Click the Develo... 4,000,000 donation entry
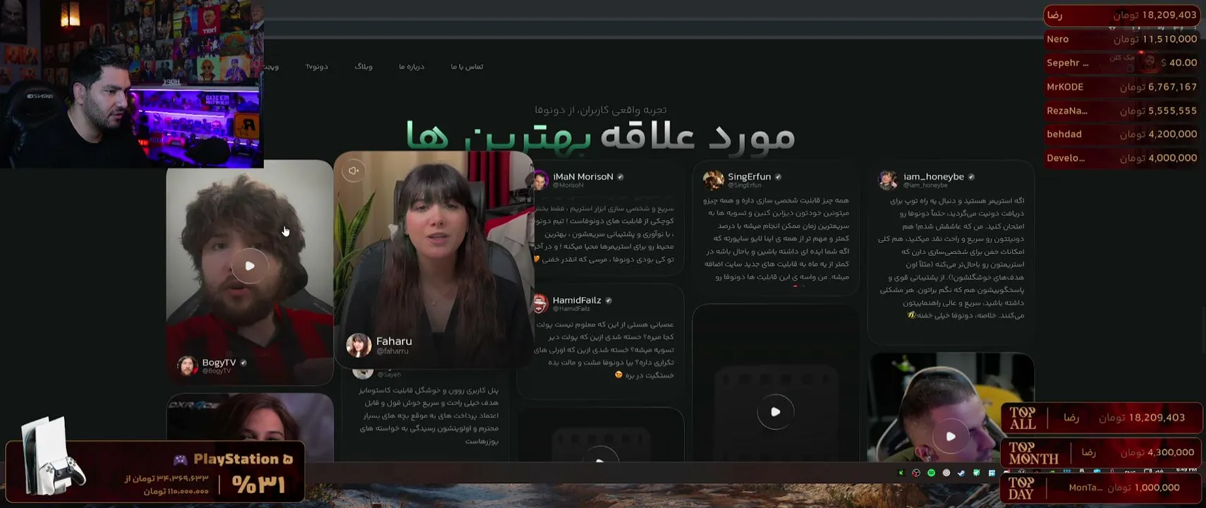 point(1121,158)
